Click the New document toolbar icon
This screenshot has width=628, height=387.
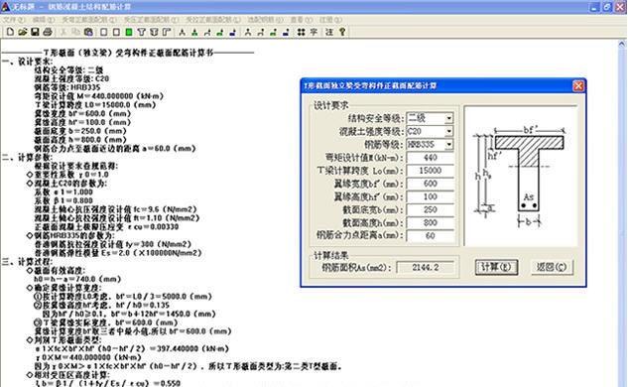point(10,32)
